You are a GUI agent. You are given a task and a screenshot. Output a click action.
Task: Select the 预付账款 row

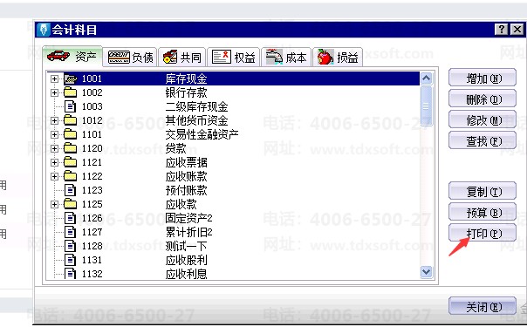[x=234, y=190]
